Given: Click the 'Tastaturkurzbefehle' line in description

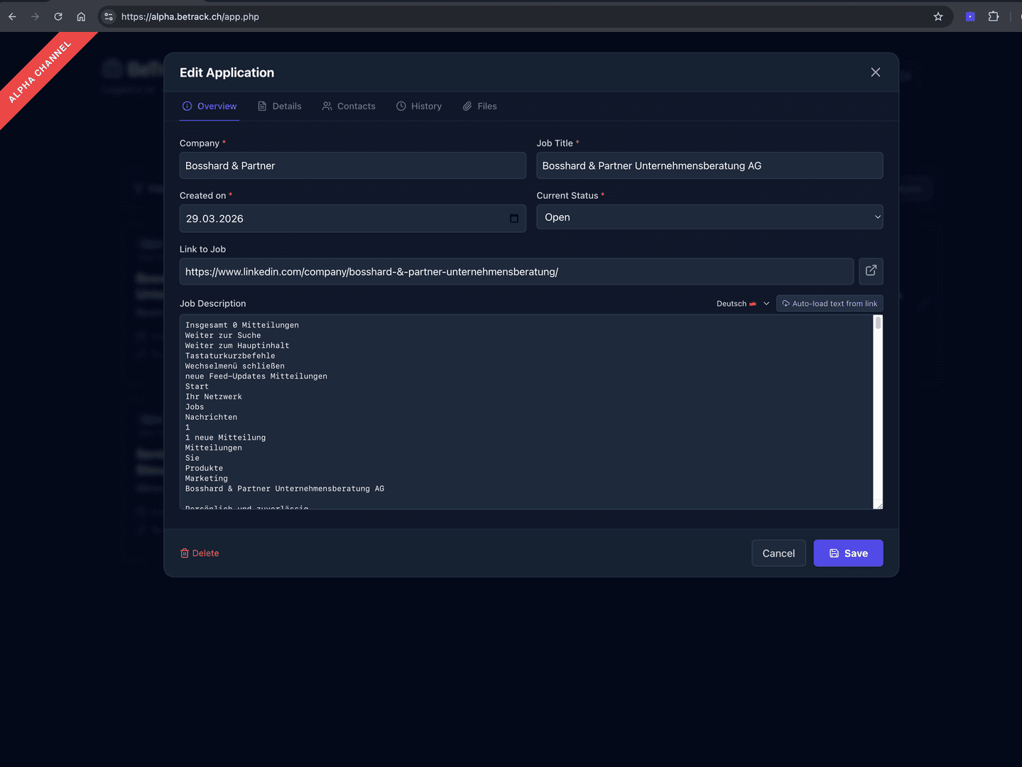Looking at the screenshot, I should point(230,356).
